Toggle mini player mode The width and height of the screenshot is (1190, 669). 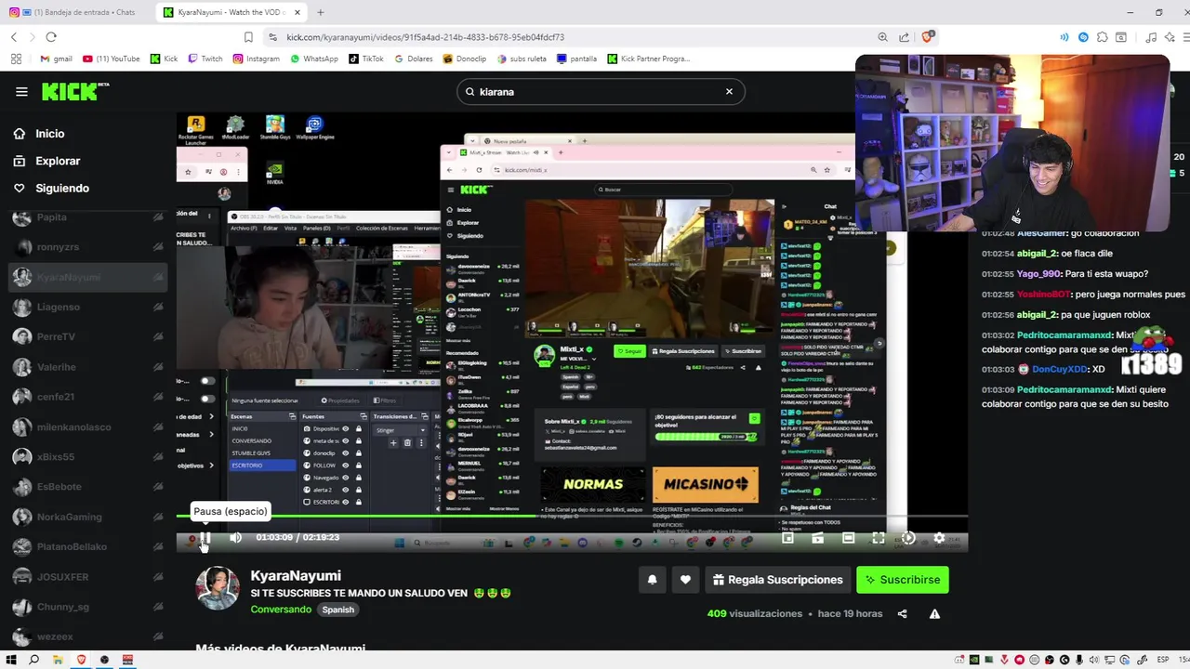click(x=787, y=537)
